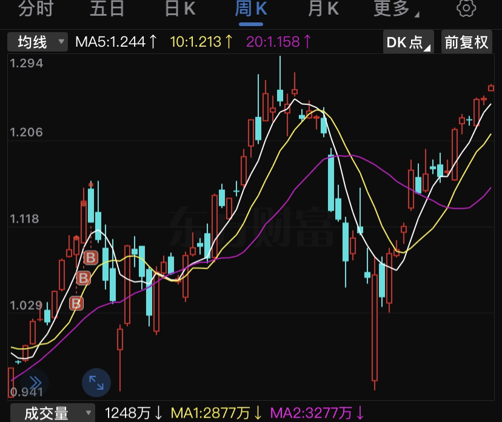Tap the MA5:1.244 value
The width and height of the screenshot is (502, 422).
(116, 42)
